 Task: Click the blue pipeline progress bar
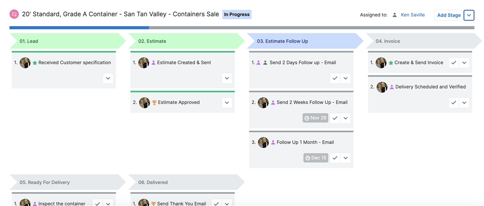tap(79, 28)
